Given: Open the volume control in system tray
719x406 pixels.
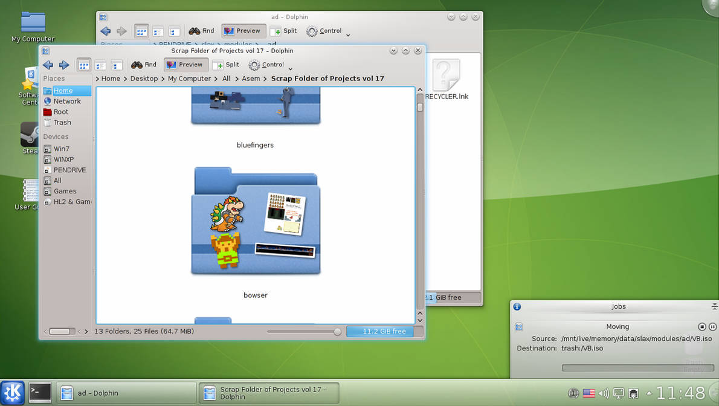Looking at the screenshot, I should 604,393.
